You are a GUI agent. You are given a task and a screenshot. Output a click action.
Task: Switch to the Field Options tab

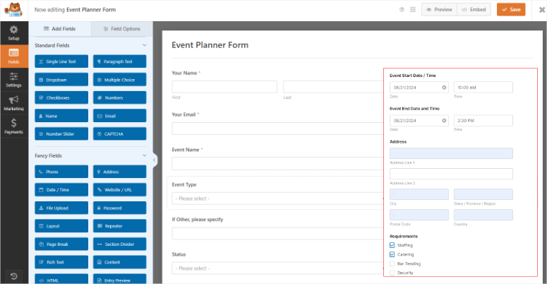click(x=121, y=29)
